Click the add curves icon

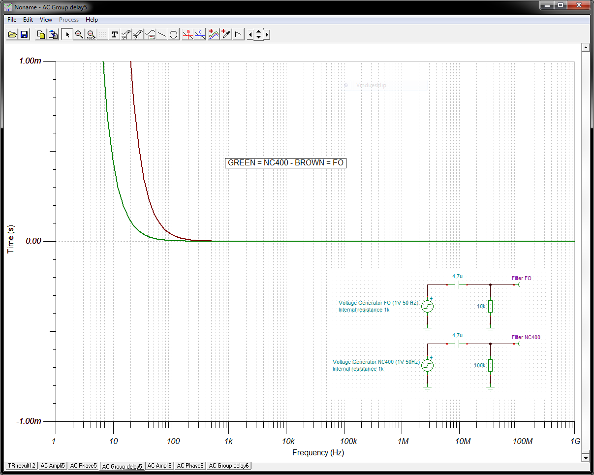213,34
